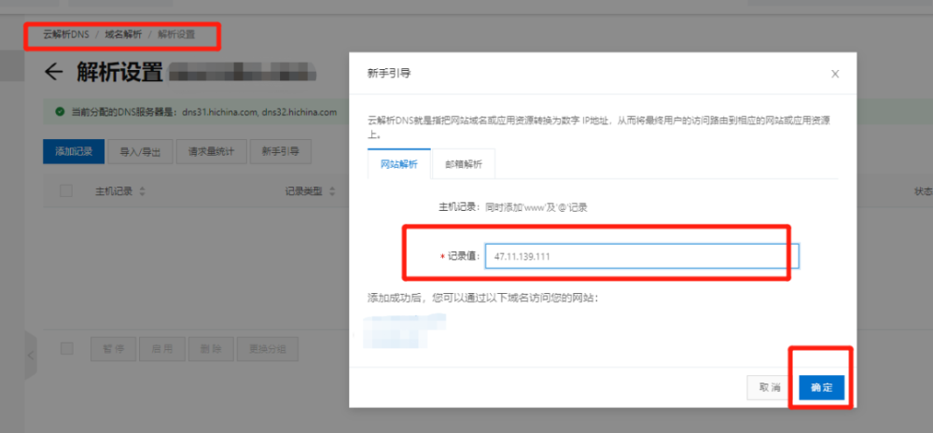Click the 新手引导 dialog title
The height and width of the screenshot is (433, 933).
point(389,74)
